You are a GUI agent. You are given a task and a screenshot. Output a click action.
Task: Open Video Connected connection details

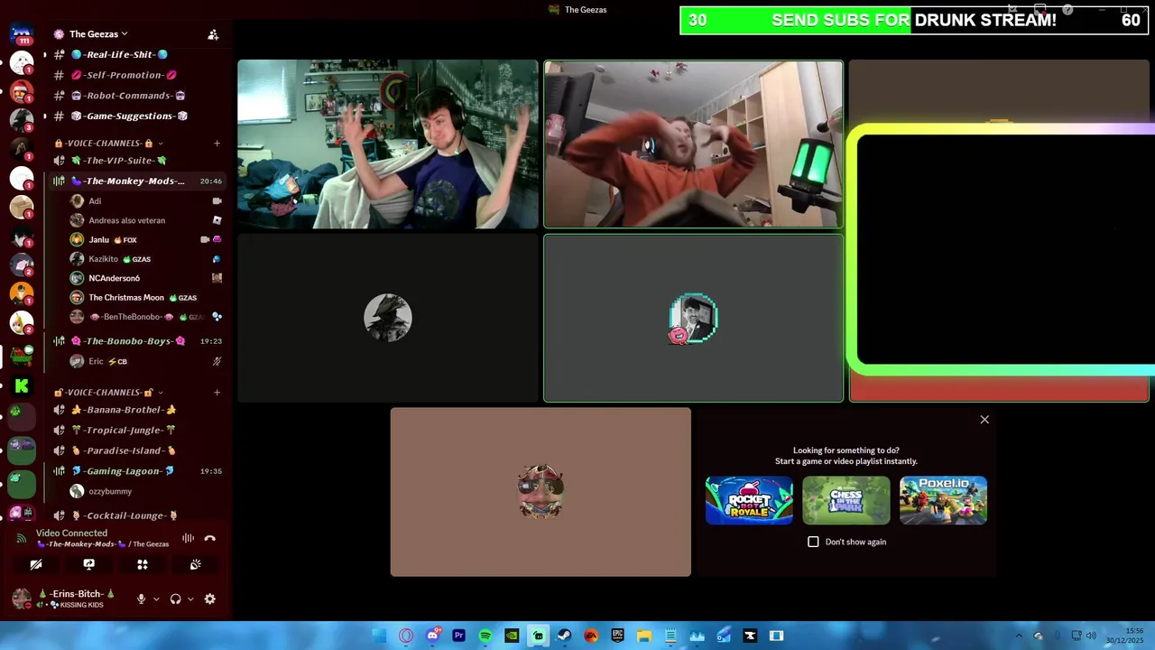tap(71, 534)
